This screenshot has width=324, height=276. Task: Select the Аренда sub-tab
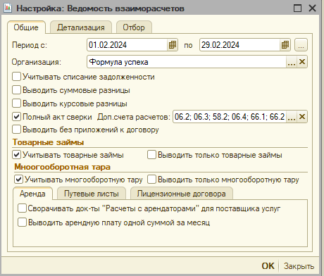coord(32,194)
